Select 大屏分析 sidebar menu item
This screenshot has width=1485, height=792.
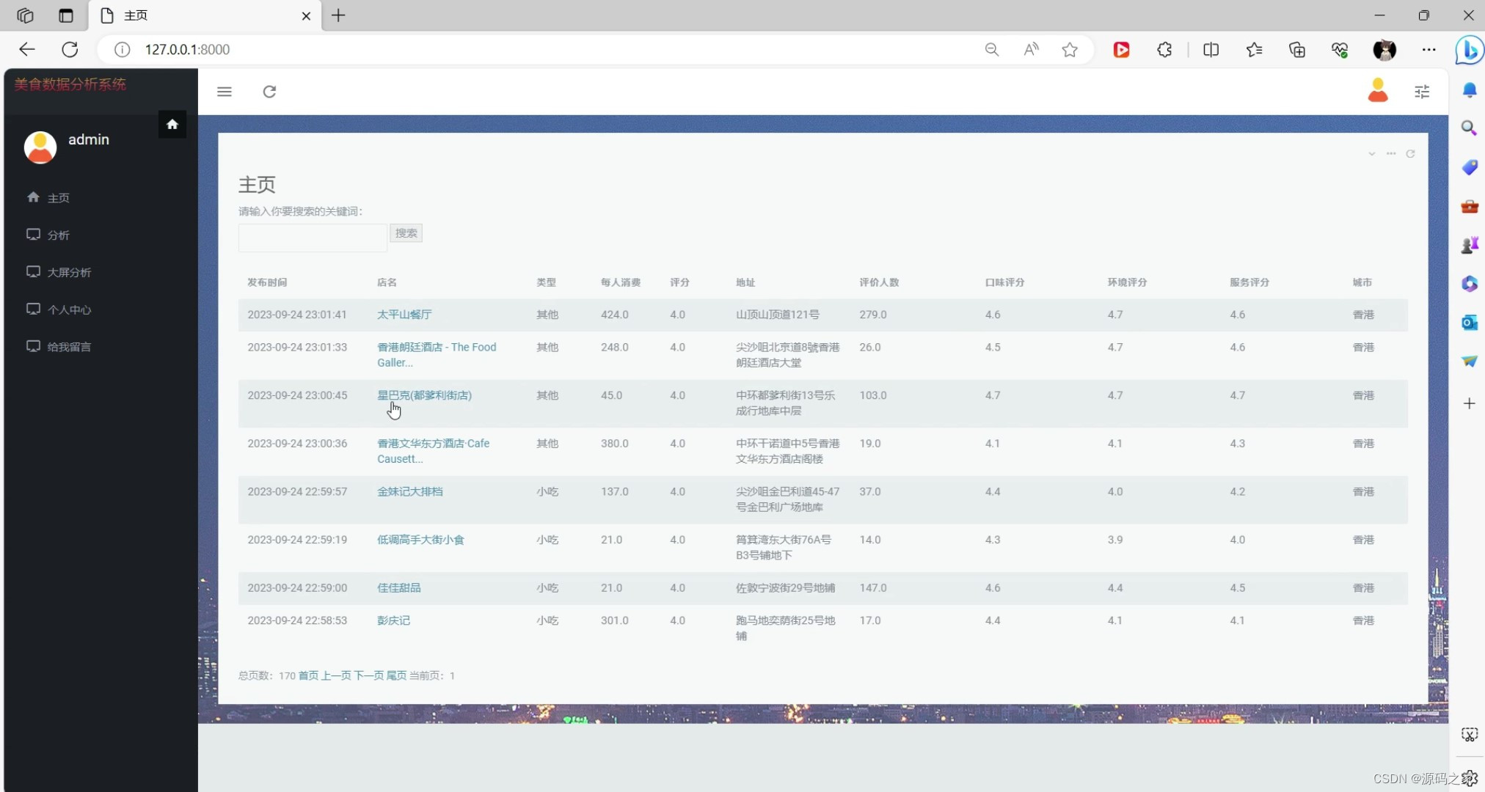69,273
